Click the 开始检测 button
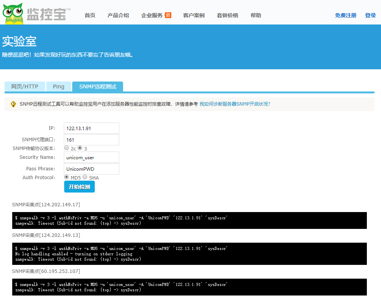 coord(79,187)
